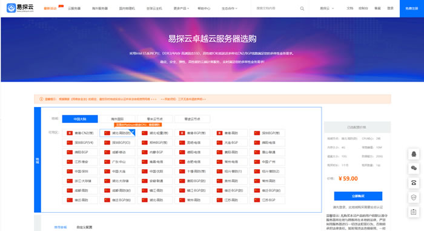Click the China flag beside 合肥-电信

(x=182, y=161)
